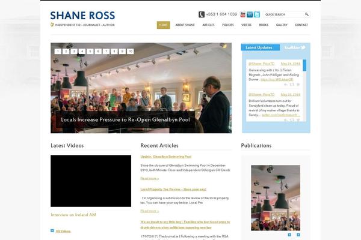
Task: Favorite the Sandyford clean up tweet
Action: pyautogui.click(x=298, y=120)
